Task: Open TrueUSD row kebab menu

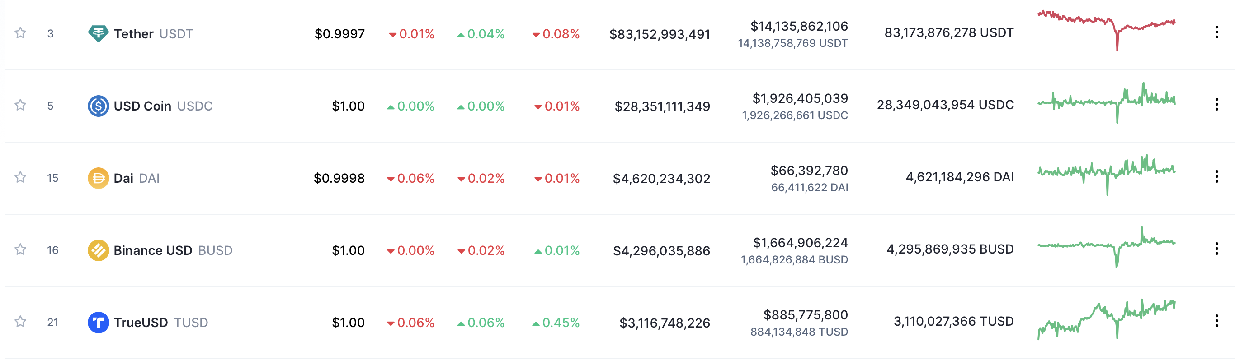Action: [x=1216, y=321]
